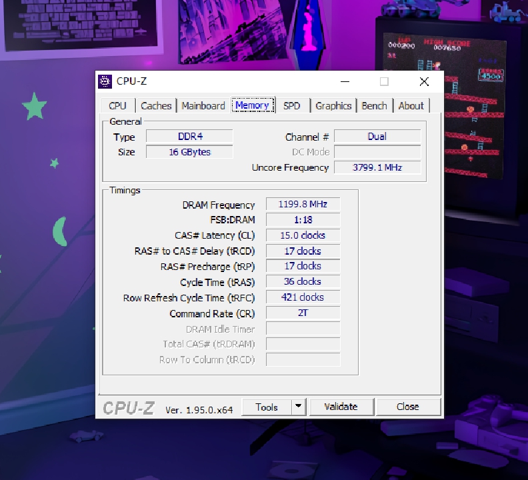Click the Dual channel value field
Screen dimensions: 528x480
(x=377, y=137)
